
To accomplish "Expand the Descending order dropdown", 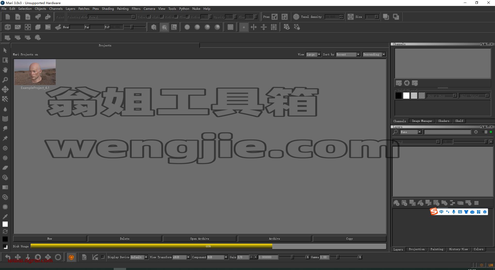I will (x=374, y=54).
